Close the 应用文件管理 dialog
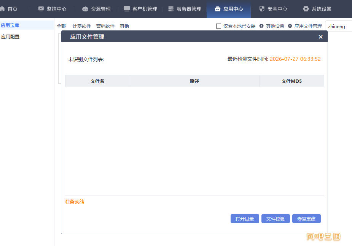352x246 pixels. (x=320, y=37)
